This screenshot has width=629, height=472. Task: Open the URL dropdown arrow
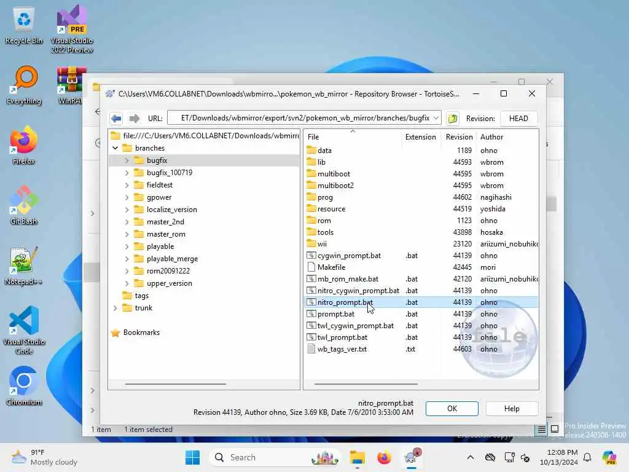(436, 119)
